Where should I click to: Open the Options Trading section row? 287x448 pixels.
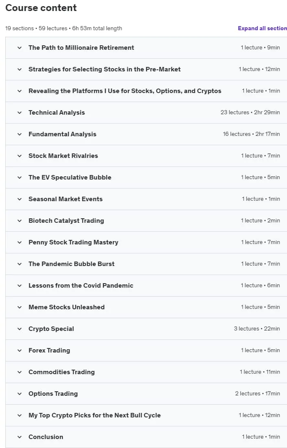coord(146,394)
